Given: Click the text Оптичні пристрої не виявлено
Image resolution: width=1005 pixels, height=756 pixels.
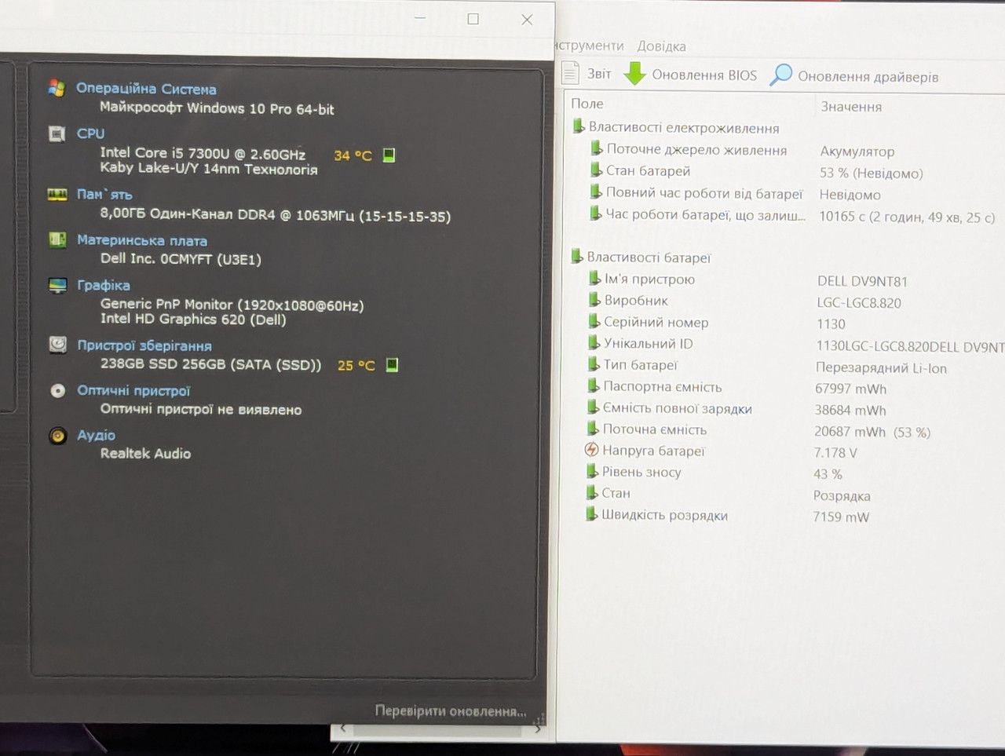Looking at the screenshot, I should point(201,409).
